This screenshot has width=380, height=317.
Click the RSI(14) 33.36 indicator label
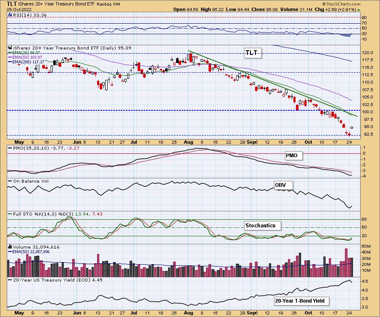pyautogui.click(x=30, y=15)
